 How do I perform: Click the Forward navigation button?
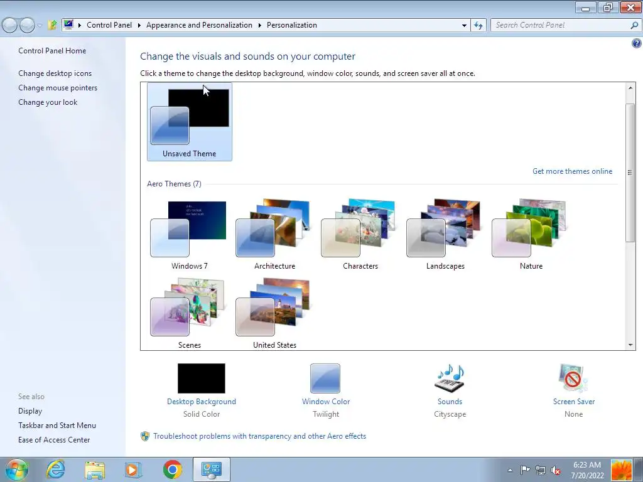tap(27, 25)
